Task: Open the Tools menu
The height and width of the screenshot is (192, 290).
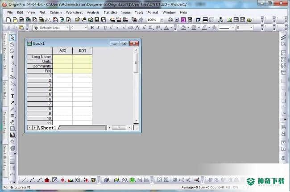Action: tap(139, 13)
